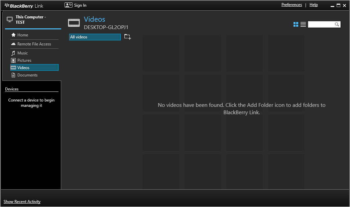
Task: Open the Pictures library
Action: 24,60
